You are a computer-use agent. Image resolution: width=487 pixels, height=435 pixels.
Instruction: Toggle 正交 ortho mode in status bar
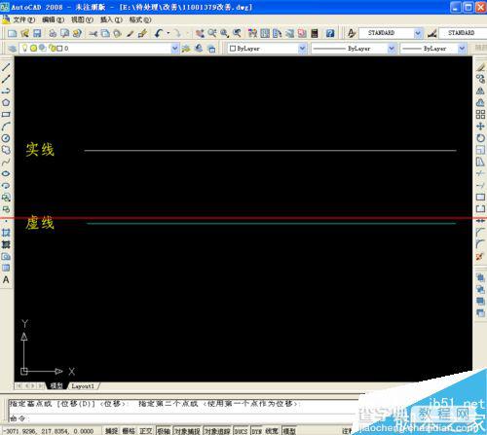146,431
